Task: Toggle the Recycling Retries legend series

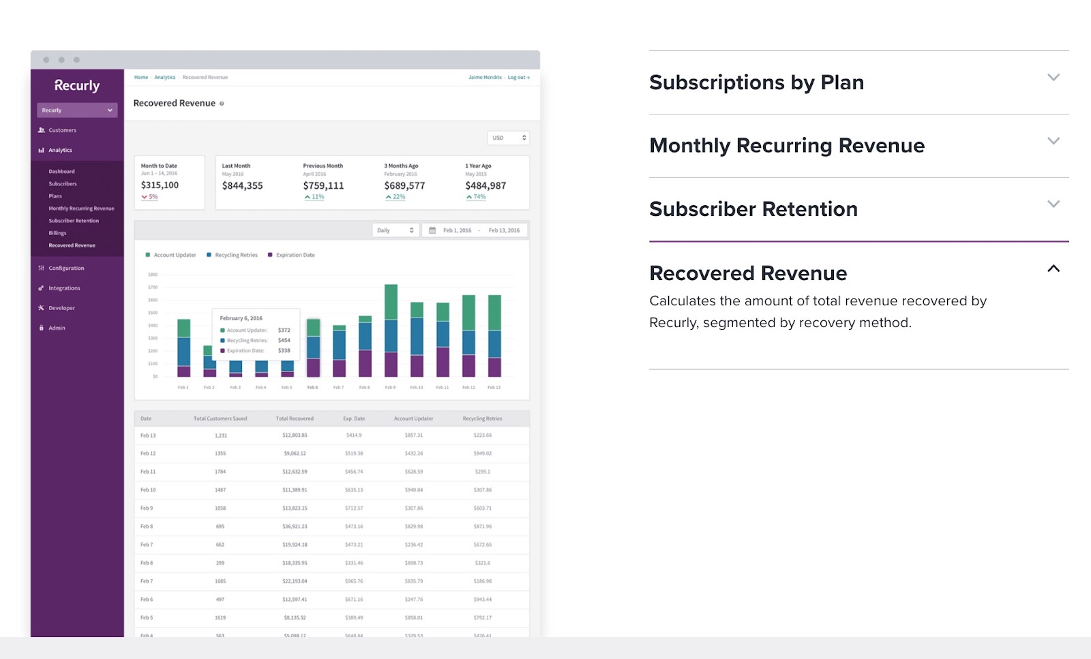Action: pos(232,255)
